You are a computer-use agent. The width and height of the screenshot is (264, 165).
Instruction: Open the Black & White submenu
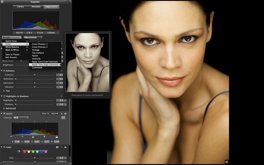16,50
